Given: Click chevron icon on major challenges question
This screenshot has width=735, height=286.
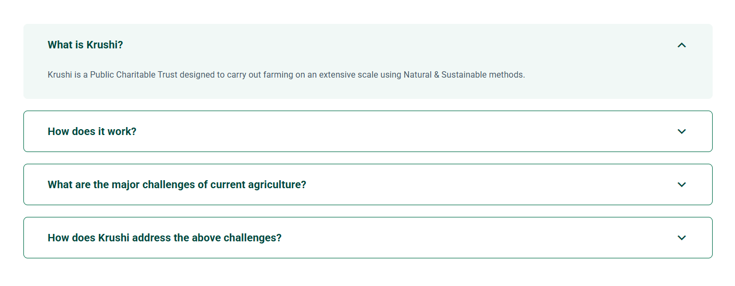Looking at the screenshot, I should [681, 184].
